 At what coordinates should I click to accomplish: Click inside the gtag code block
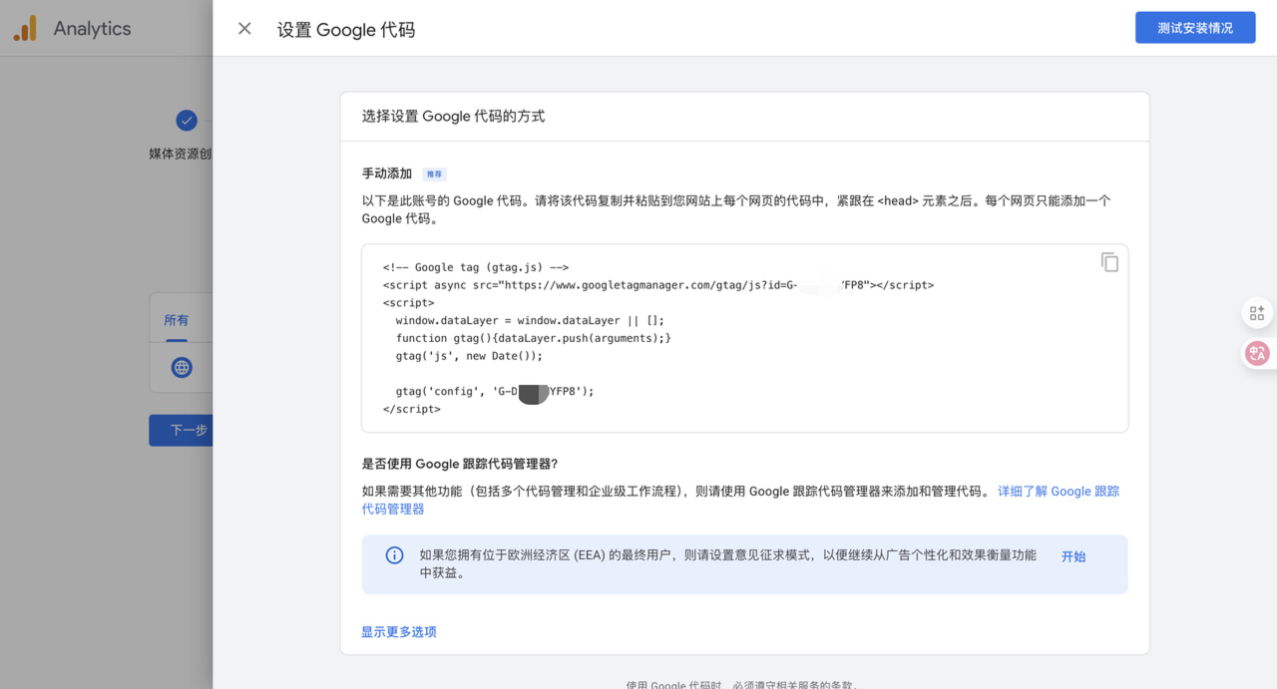point(698,338)
